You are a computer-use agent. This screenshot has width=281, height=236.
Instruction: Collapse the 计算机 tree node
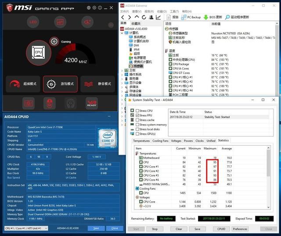(122, 33)
